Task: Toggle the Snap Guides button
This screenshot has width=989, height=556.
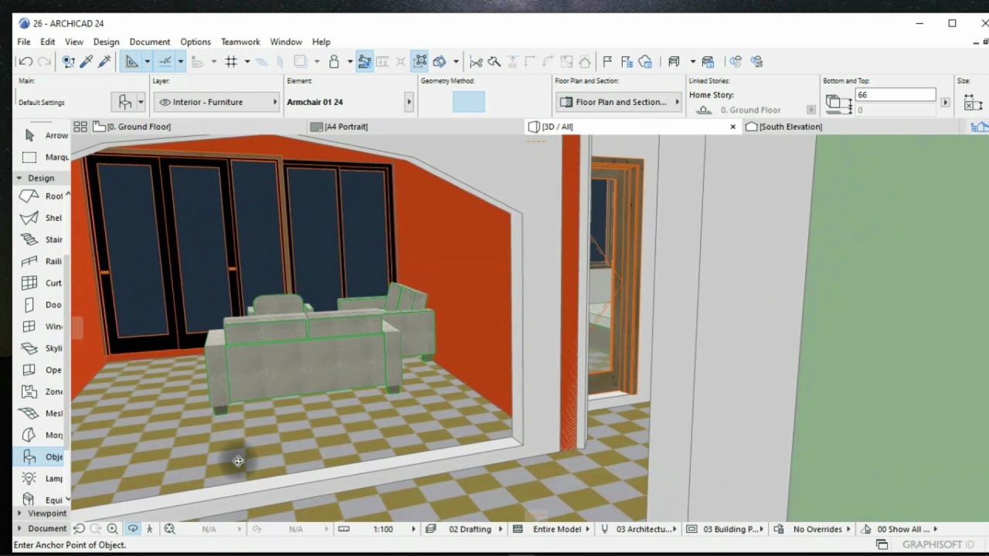Action: [165, 62]
